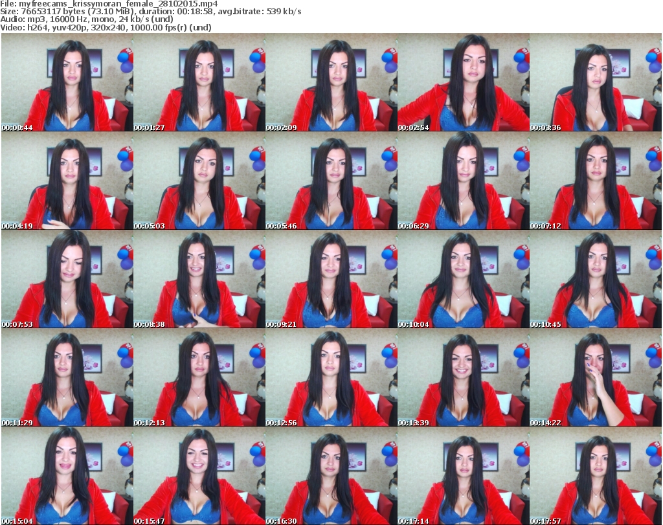The image size is (663, 525).
Task: Select the thumbnail frame timestamped 00:15:47
Action: point(199,476)
